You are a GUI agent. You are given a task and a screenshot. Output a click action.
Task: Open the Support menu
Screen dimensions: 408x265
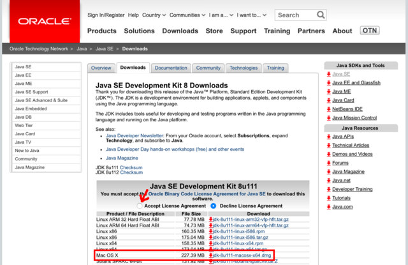tap(244, 31)
